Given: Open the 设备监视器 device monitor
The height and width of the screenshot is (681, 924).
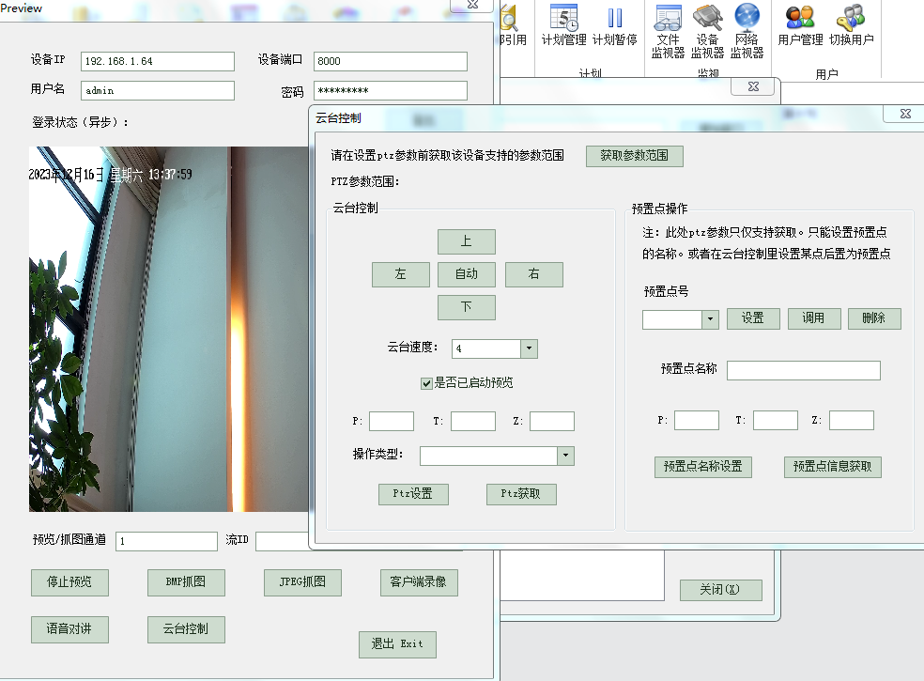Looking at the screenshot, I should click(x=707, y=30).
